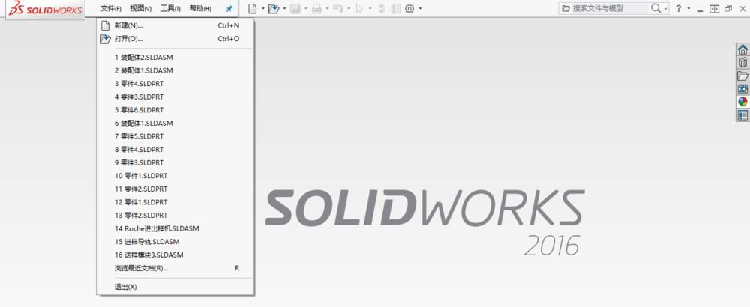The image size is (750, 307).
Task: Open the 文件(F) menu
Action: tap(110, 8)
